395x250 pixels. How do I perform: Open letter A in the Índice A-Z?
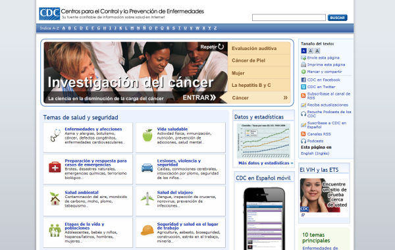coord(64,28)
